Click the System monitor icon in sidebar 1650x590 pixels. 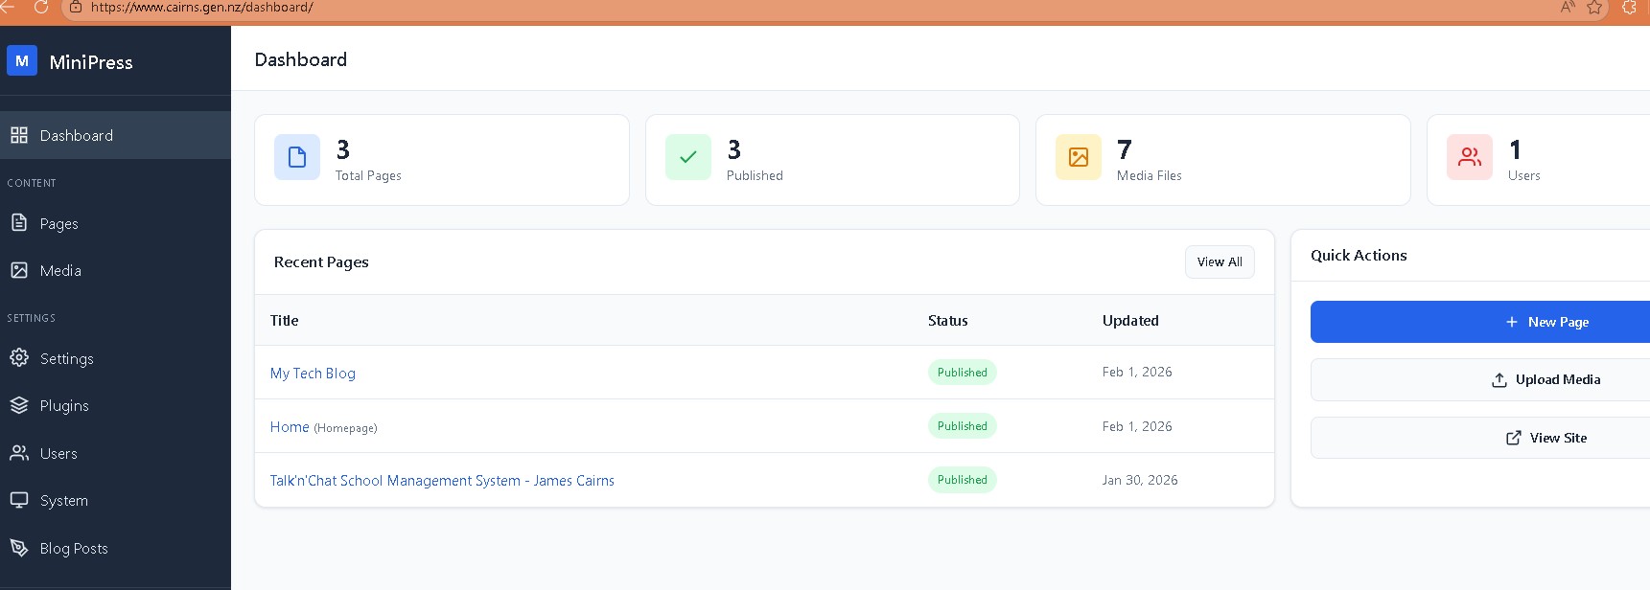click(19, 500)
